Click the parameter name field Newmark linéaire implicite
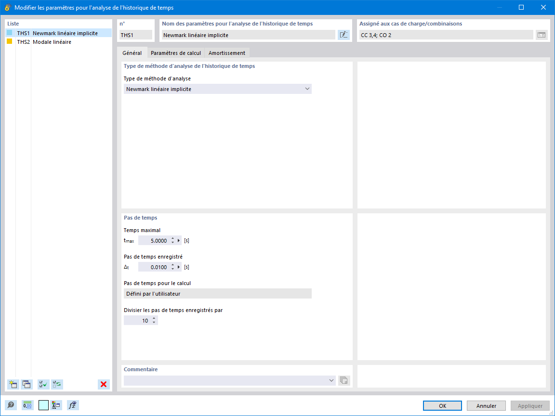The width and height of the screenshot is (555, 416). tap(248, 35)
